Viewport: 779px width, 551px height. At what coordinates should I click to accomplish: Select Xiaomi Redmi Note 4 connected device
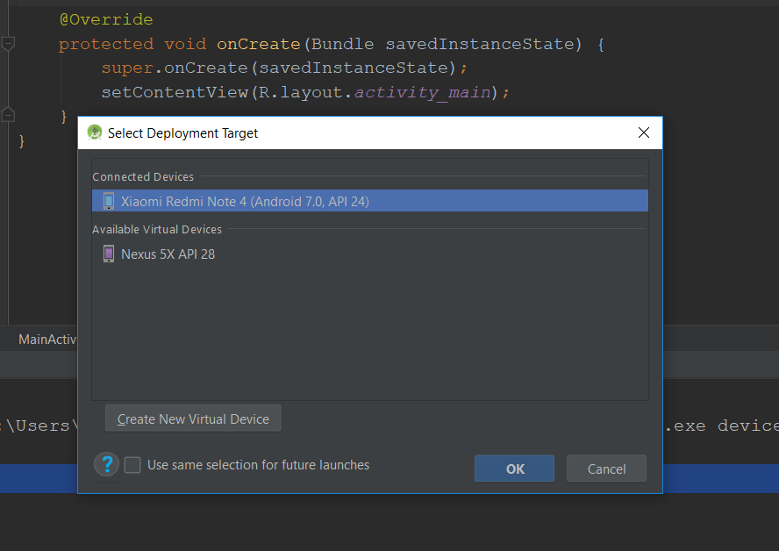pyautogui.click(x=369, y=201)
